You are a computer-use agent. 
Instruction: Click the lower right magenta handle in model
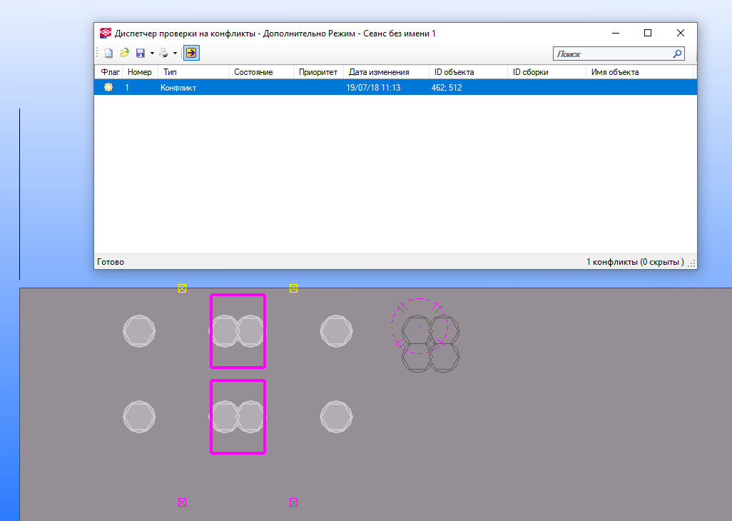pos(294,502)
